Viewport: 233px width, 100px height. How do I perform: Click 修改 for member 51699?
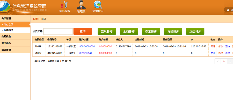click(221, 46)
